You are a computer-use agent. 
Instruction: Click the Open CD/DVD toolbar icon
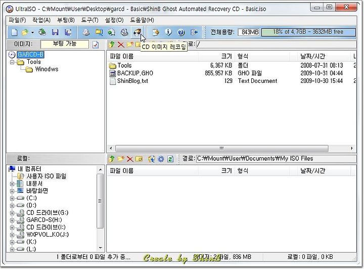(x=42, y=32)
